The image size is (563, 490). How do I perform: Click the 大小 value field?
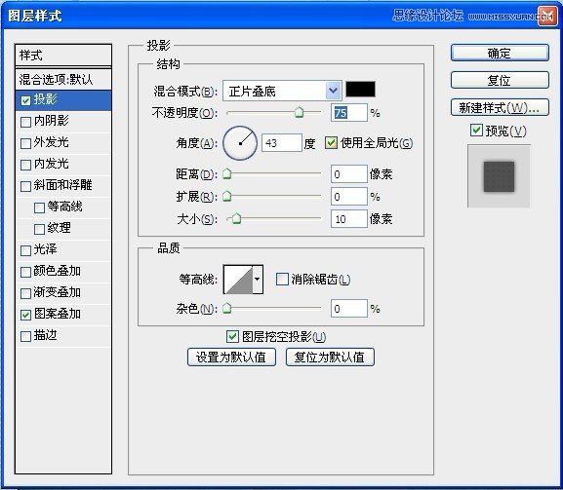pos(349,218)
